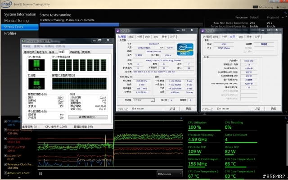Select the 内存 tab in the right CPU-Z window
Screen dimensions: 288x180
tap(232, 37)
